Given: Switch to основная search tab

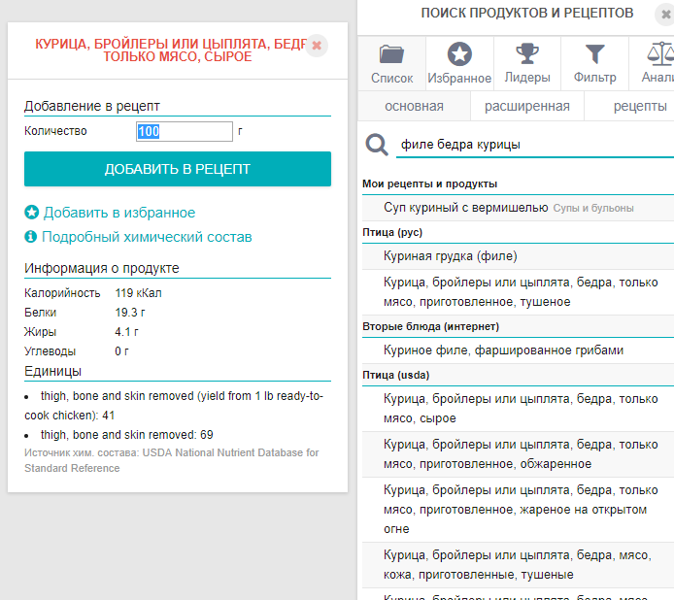Looking at the screenshot, I should [x=414, y=106].
